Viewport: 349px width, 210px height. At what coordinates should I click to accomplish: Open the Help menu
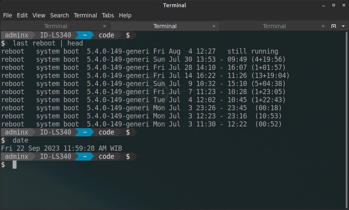(125, 15)
